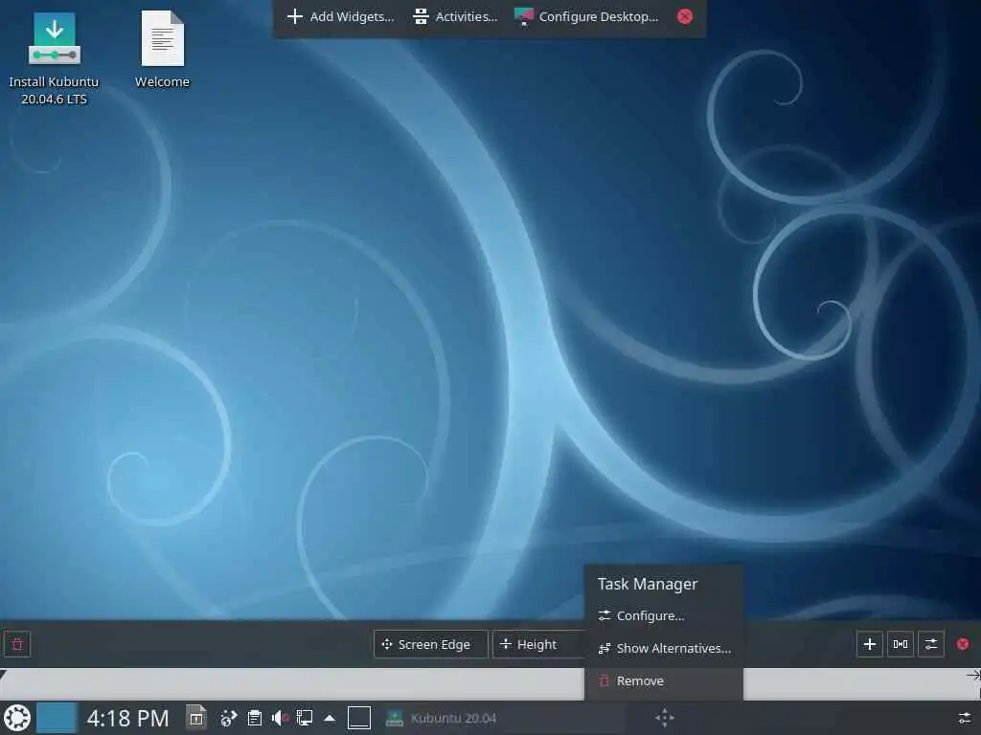Screen dimensions: 981x735
Task: Click the 4:18 PM digital clock
Action: 128,718
